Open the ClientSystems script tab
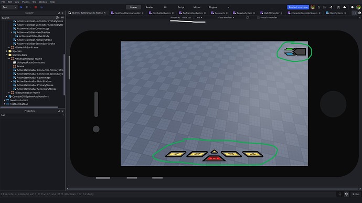 pos(336,13)
